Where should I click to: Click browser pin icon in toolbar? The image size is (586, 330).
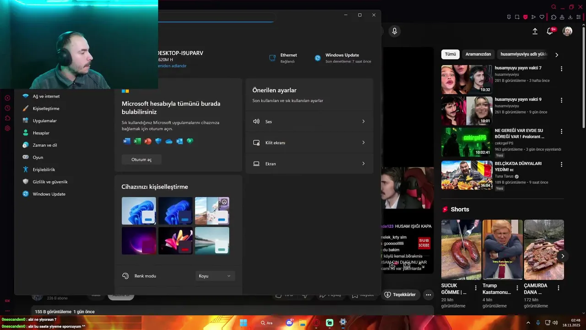click(509, 17)
